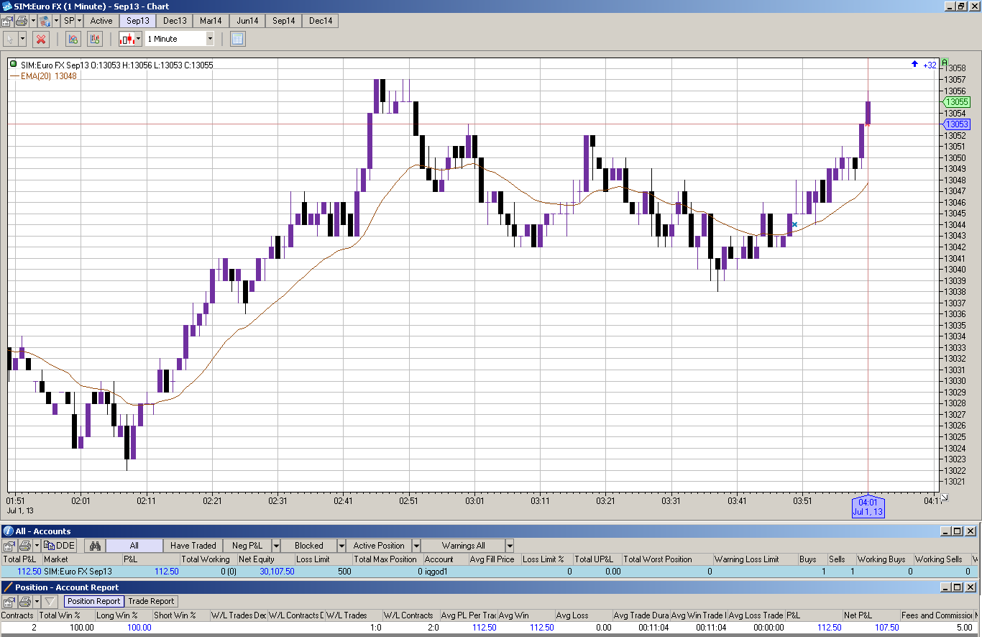
Task: Select the All accounts filter
Action: [134, 546]
